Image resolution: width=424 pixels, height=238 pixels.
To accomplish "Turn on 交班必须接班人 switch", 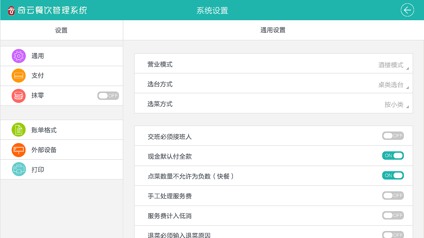I will tap(393, 136).
